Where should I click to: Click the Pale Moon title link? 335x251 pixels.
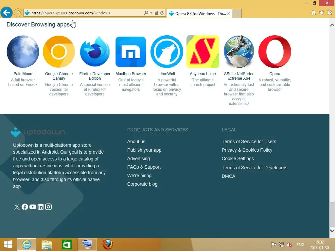pos(23,74)
